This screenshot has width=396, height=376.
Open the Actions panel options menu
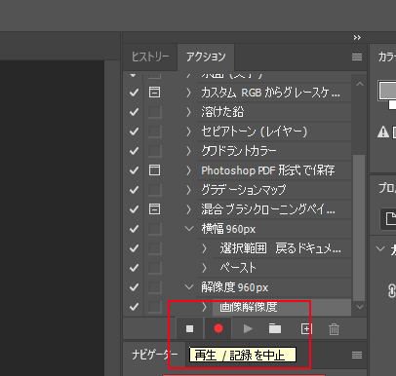tap(357, 57)
